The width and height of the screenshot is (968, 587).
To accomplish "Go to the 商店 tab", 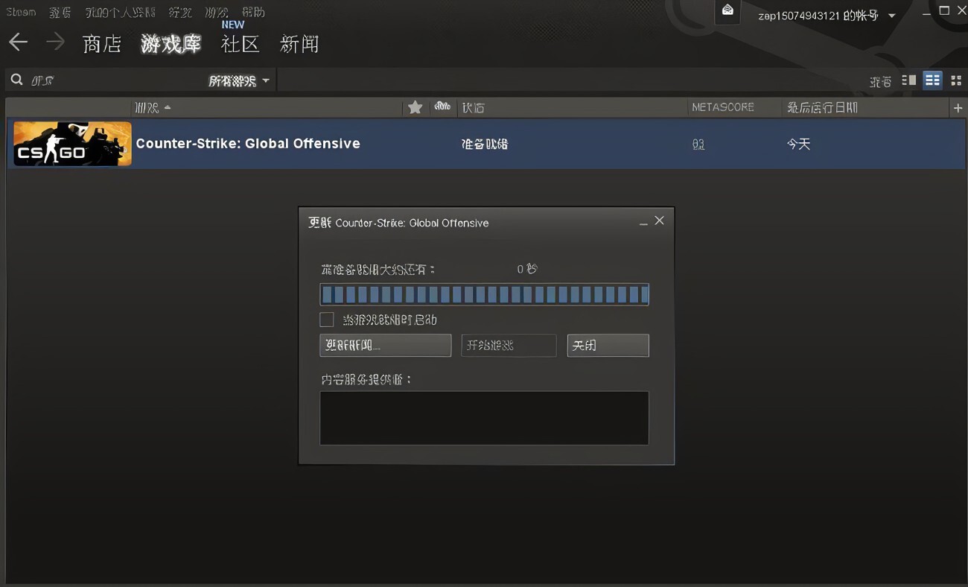I will [102, 44].
